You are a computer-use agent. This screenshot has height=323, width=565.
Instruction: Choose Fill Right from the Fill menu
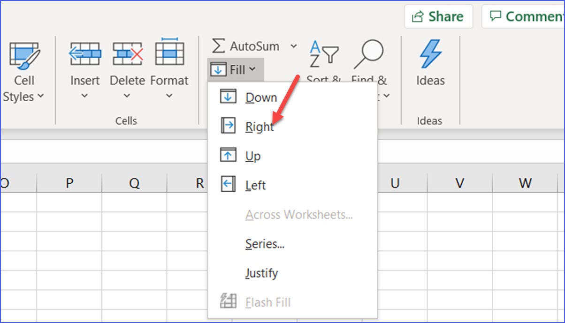(259, 126)
